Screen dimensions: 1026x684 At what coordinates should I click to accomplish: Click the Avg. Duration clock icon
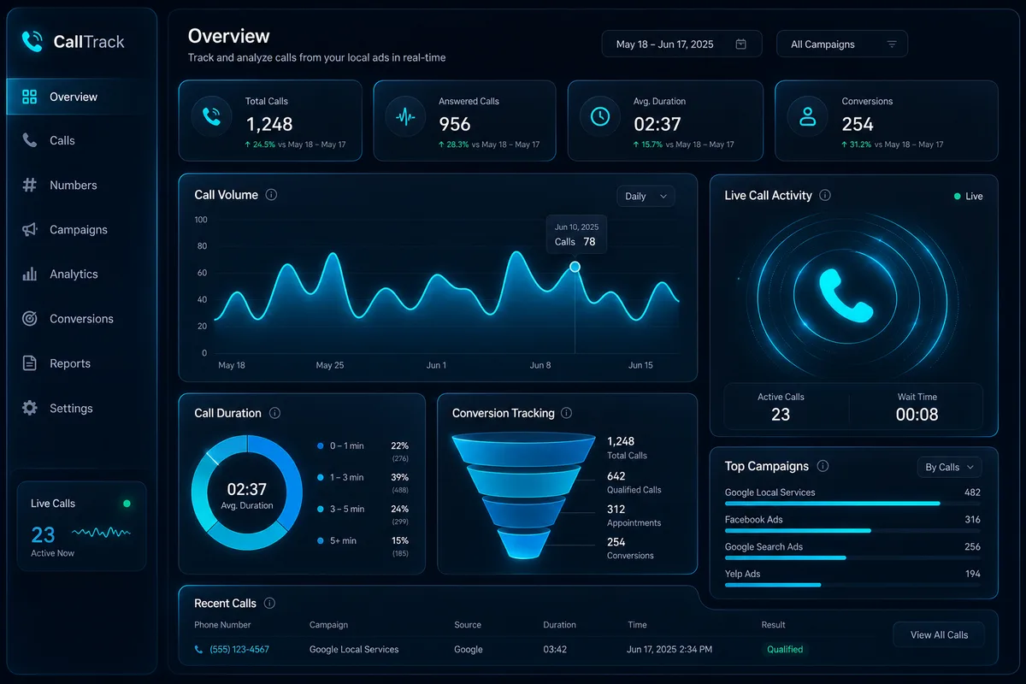pos(600,117)
